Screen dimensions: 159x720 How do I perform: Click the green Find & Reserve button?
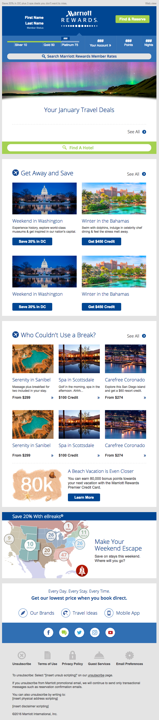(x=132, y=19)
